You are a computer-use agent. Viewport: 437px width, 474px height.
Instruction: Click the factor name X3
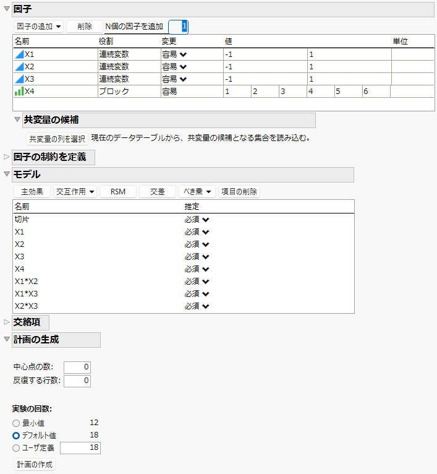coord(29,79)
